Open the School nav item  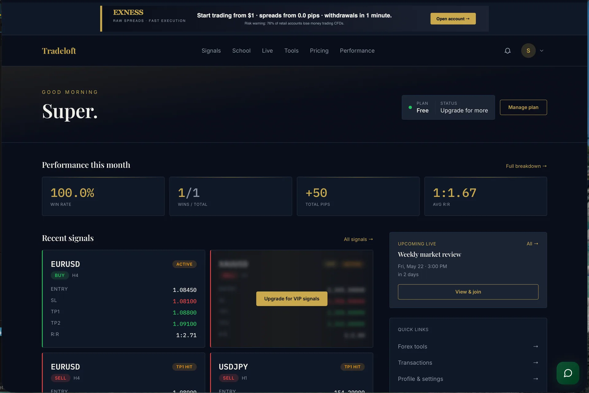tap(241, 51)
